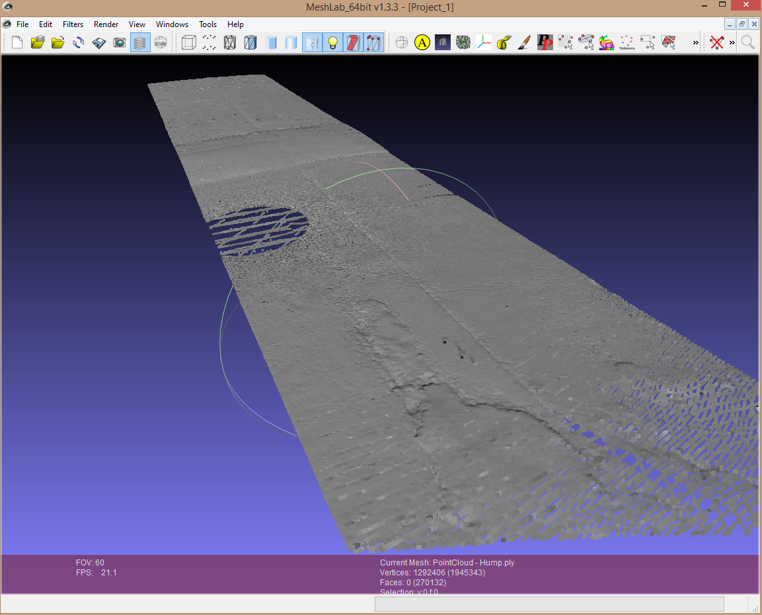Reload the current mesh
Screen dimensions: 762x615
(78, 43)
